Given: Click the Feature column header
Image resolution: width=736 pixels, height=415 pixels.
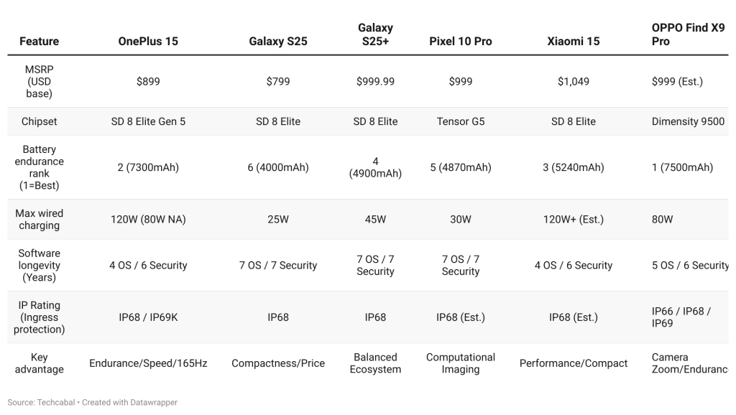Looking at the screenshot, I should point(39,41).
